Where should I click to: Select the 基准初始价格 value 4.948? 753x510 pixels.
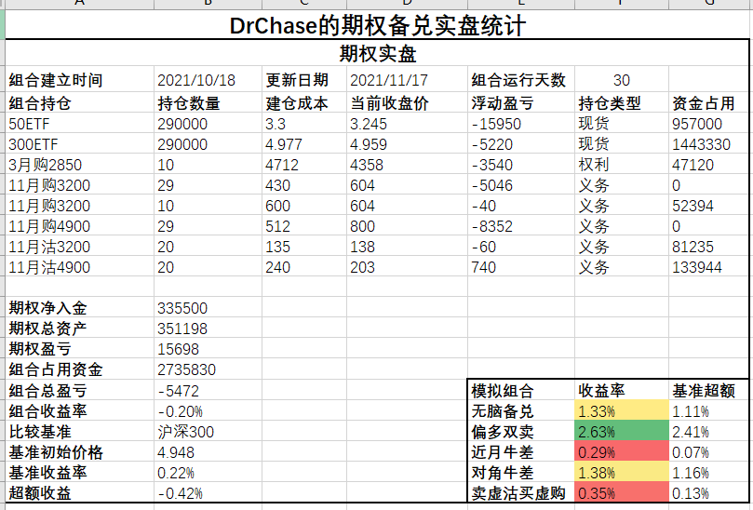[208, 452]
